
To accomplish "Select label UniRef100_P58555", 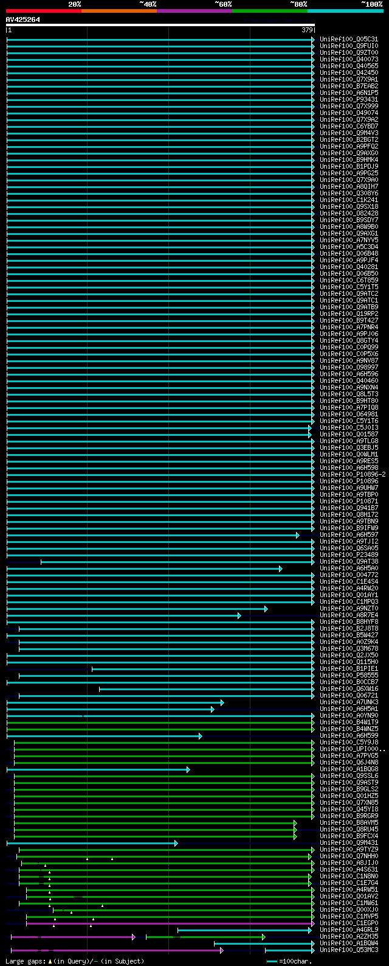I will click(x=349, y=675).
